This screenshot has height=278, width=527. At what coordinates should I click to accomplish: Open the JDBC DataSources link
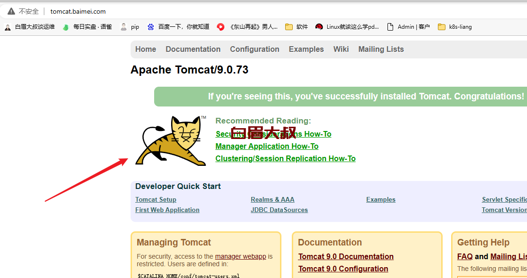[279, 210]
